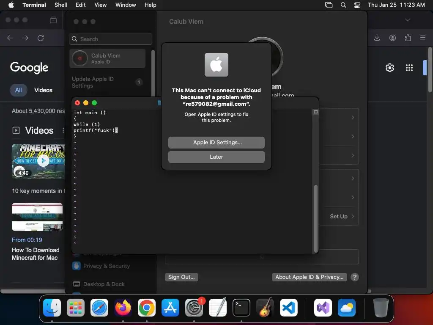Open System Settings dock icon with badge
The width and height of the screenshot is (433, 325).
pos(194,308)
